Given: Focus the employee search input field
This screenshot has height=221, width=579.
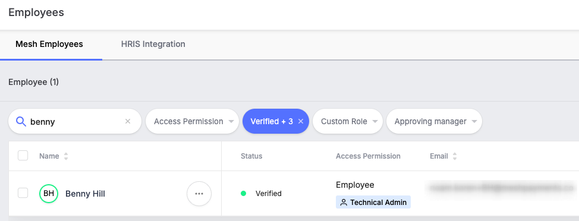Looking at the screenshot, I should tap(75, 121).
